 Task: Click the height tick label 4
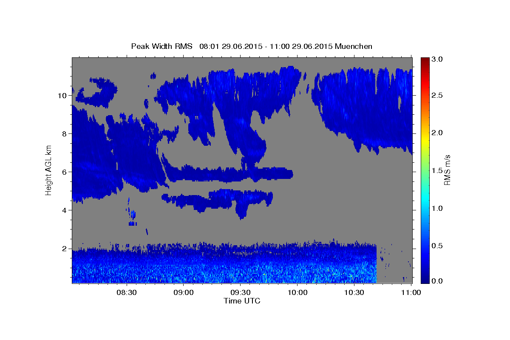coord(63,210)
